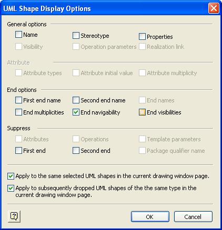Image resolution: width=222 pixels, height=230 pixels.
Task: Toggle the Properties checkbox
Action: pos(142,37)
